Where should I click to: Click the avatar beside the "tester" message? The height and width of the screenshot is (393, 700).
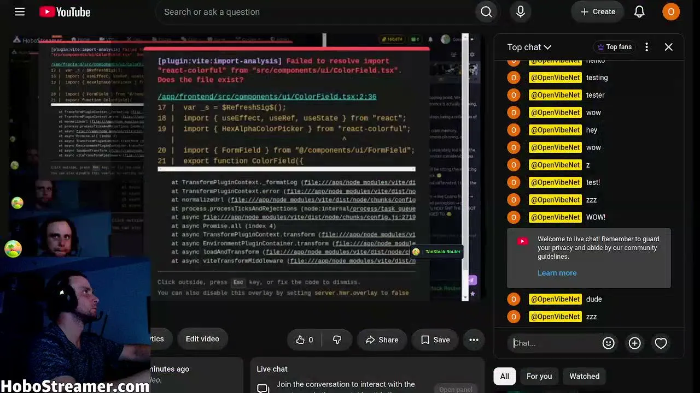pyautogui.click(x=514, y=95)
